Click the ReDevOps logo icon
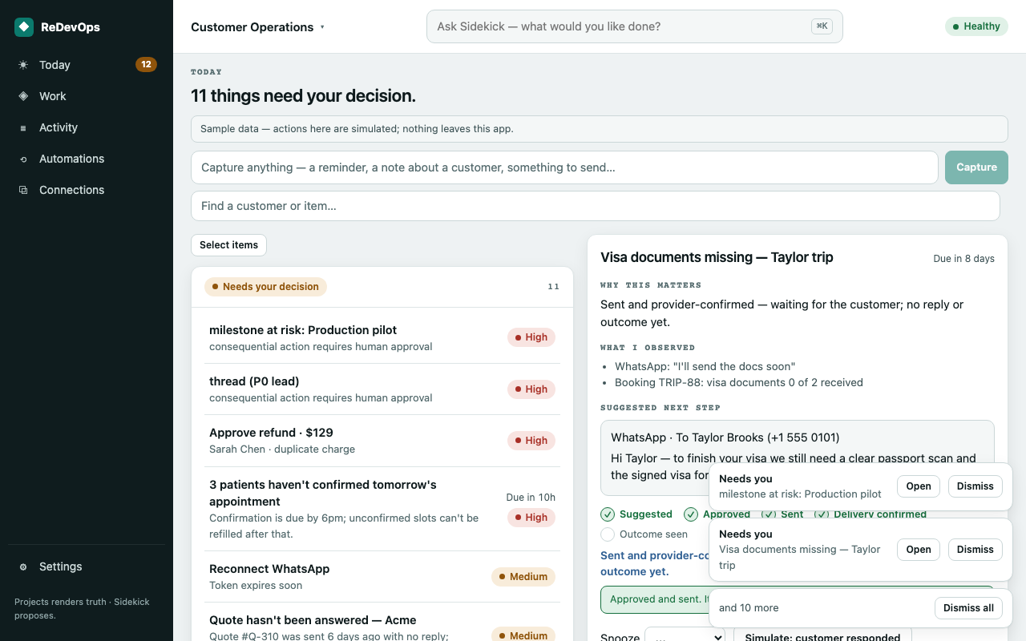Viewport: 1026px width, 641px height. coord(24,27)
